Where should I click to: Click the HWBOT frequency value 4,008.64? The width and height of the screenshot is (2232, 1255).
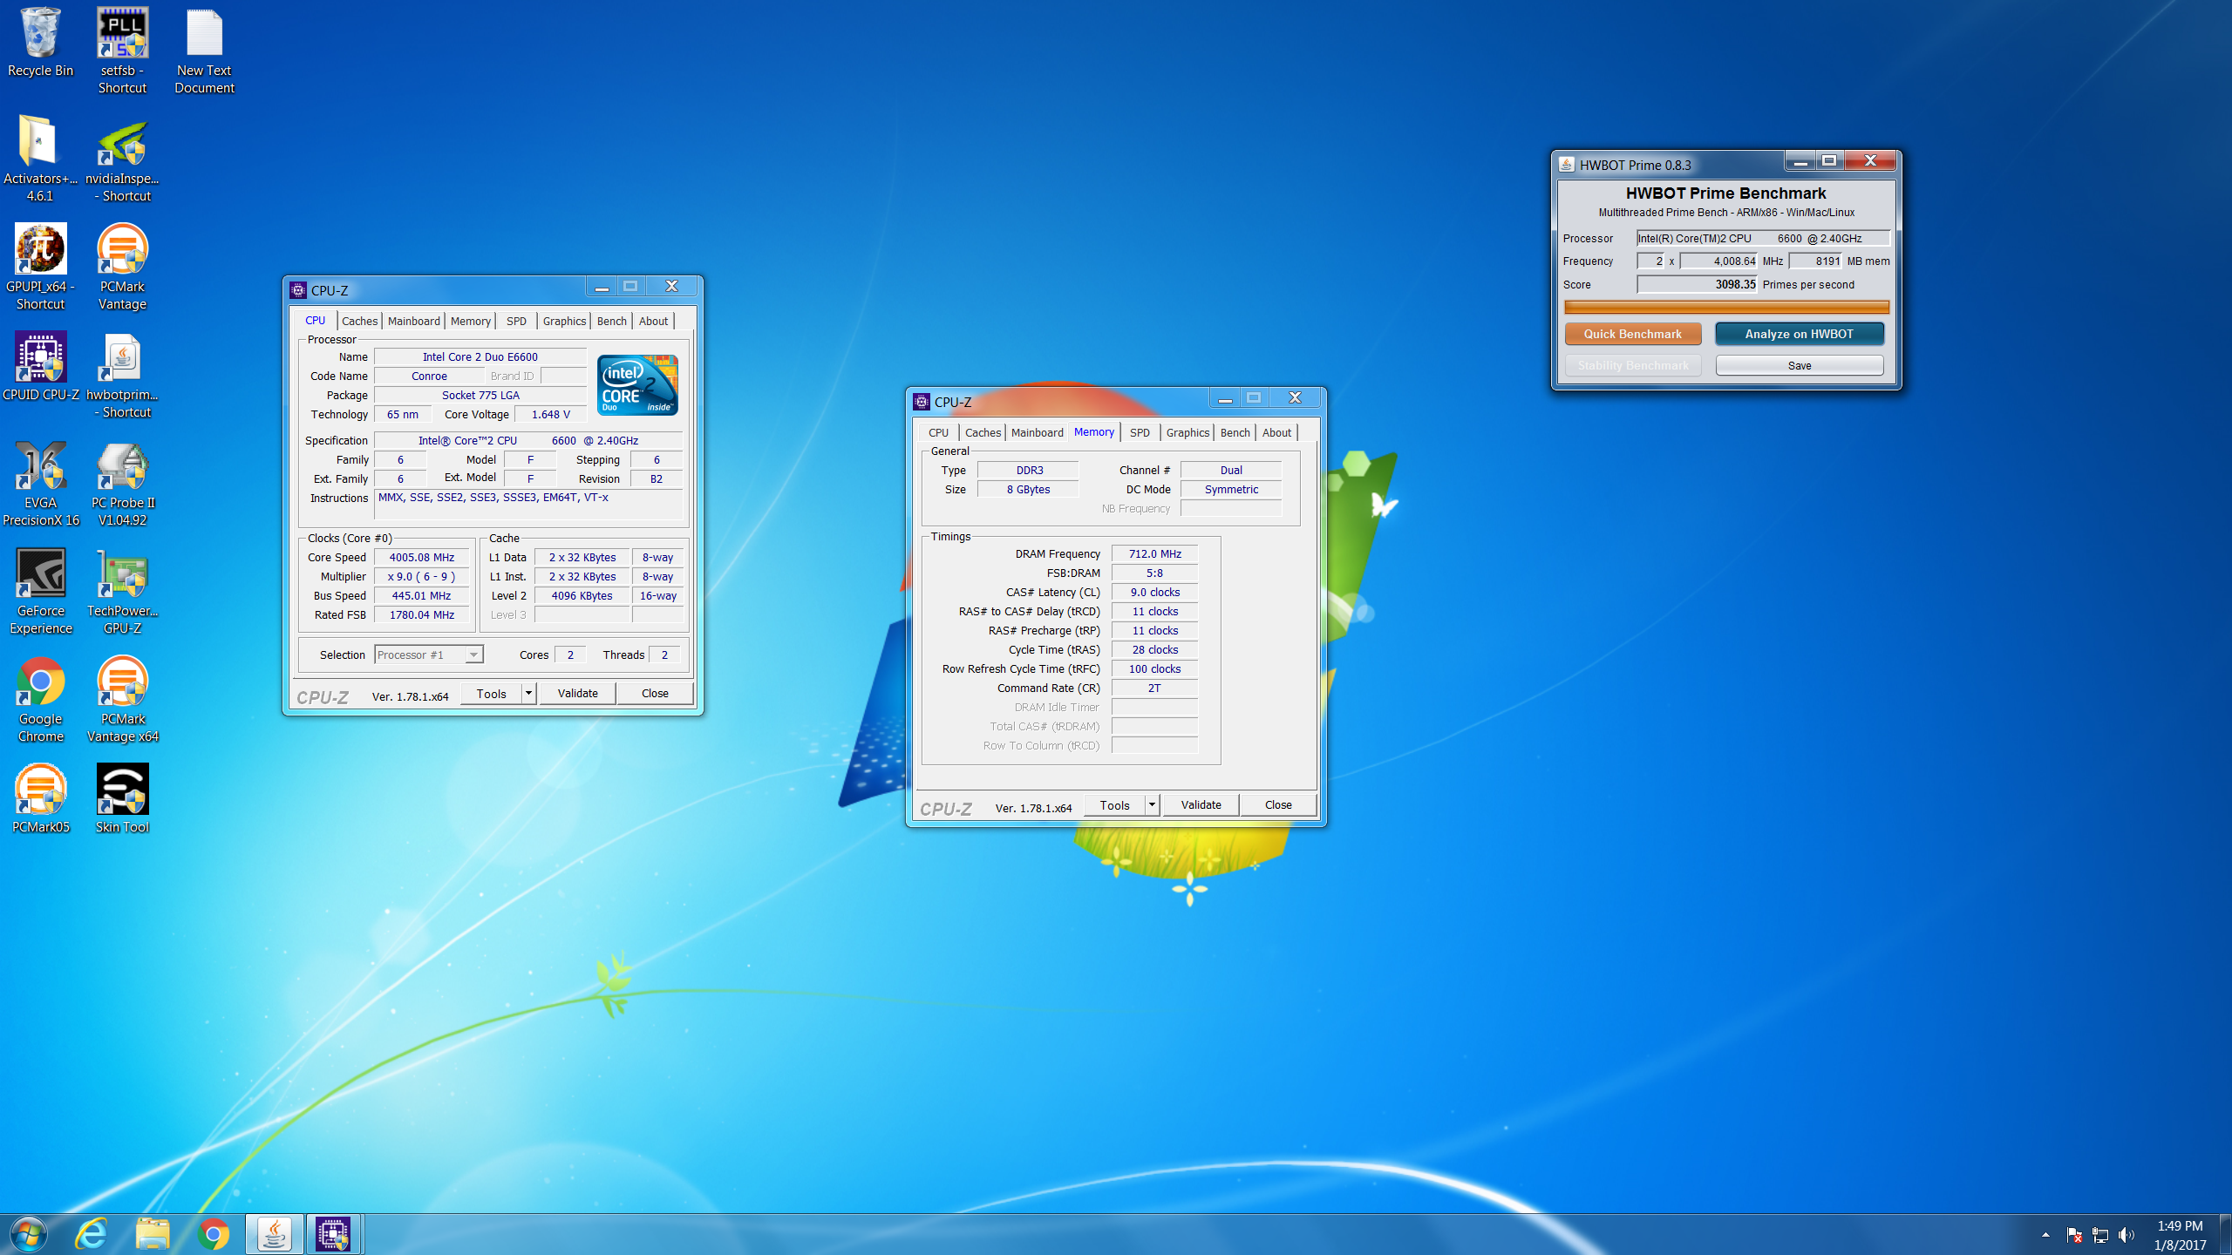pos(1718,261)
